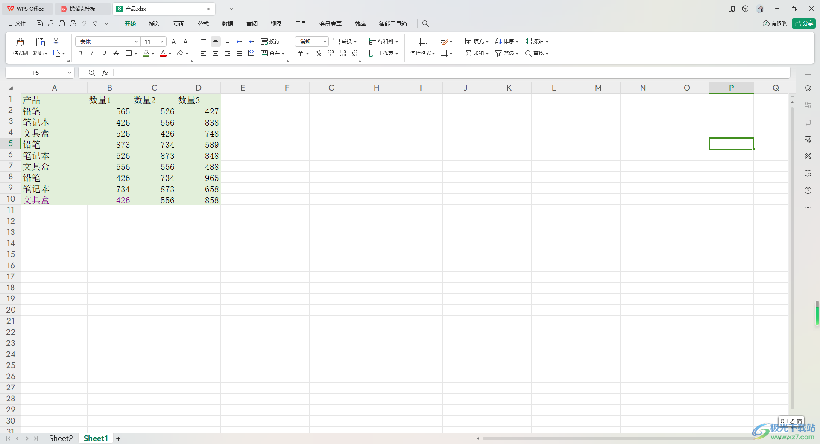Click the search magnifier icon after 智能工具箱

[x=425, y=24]
